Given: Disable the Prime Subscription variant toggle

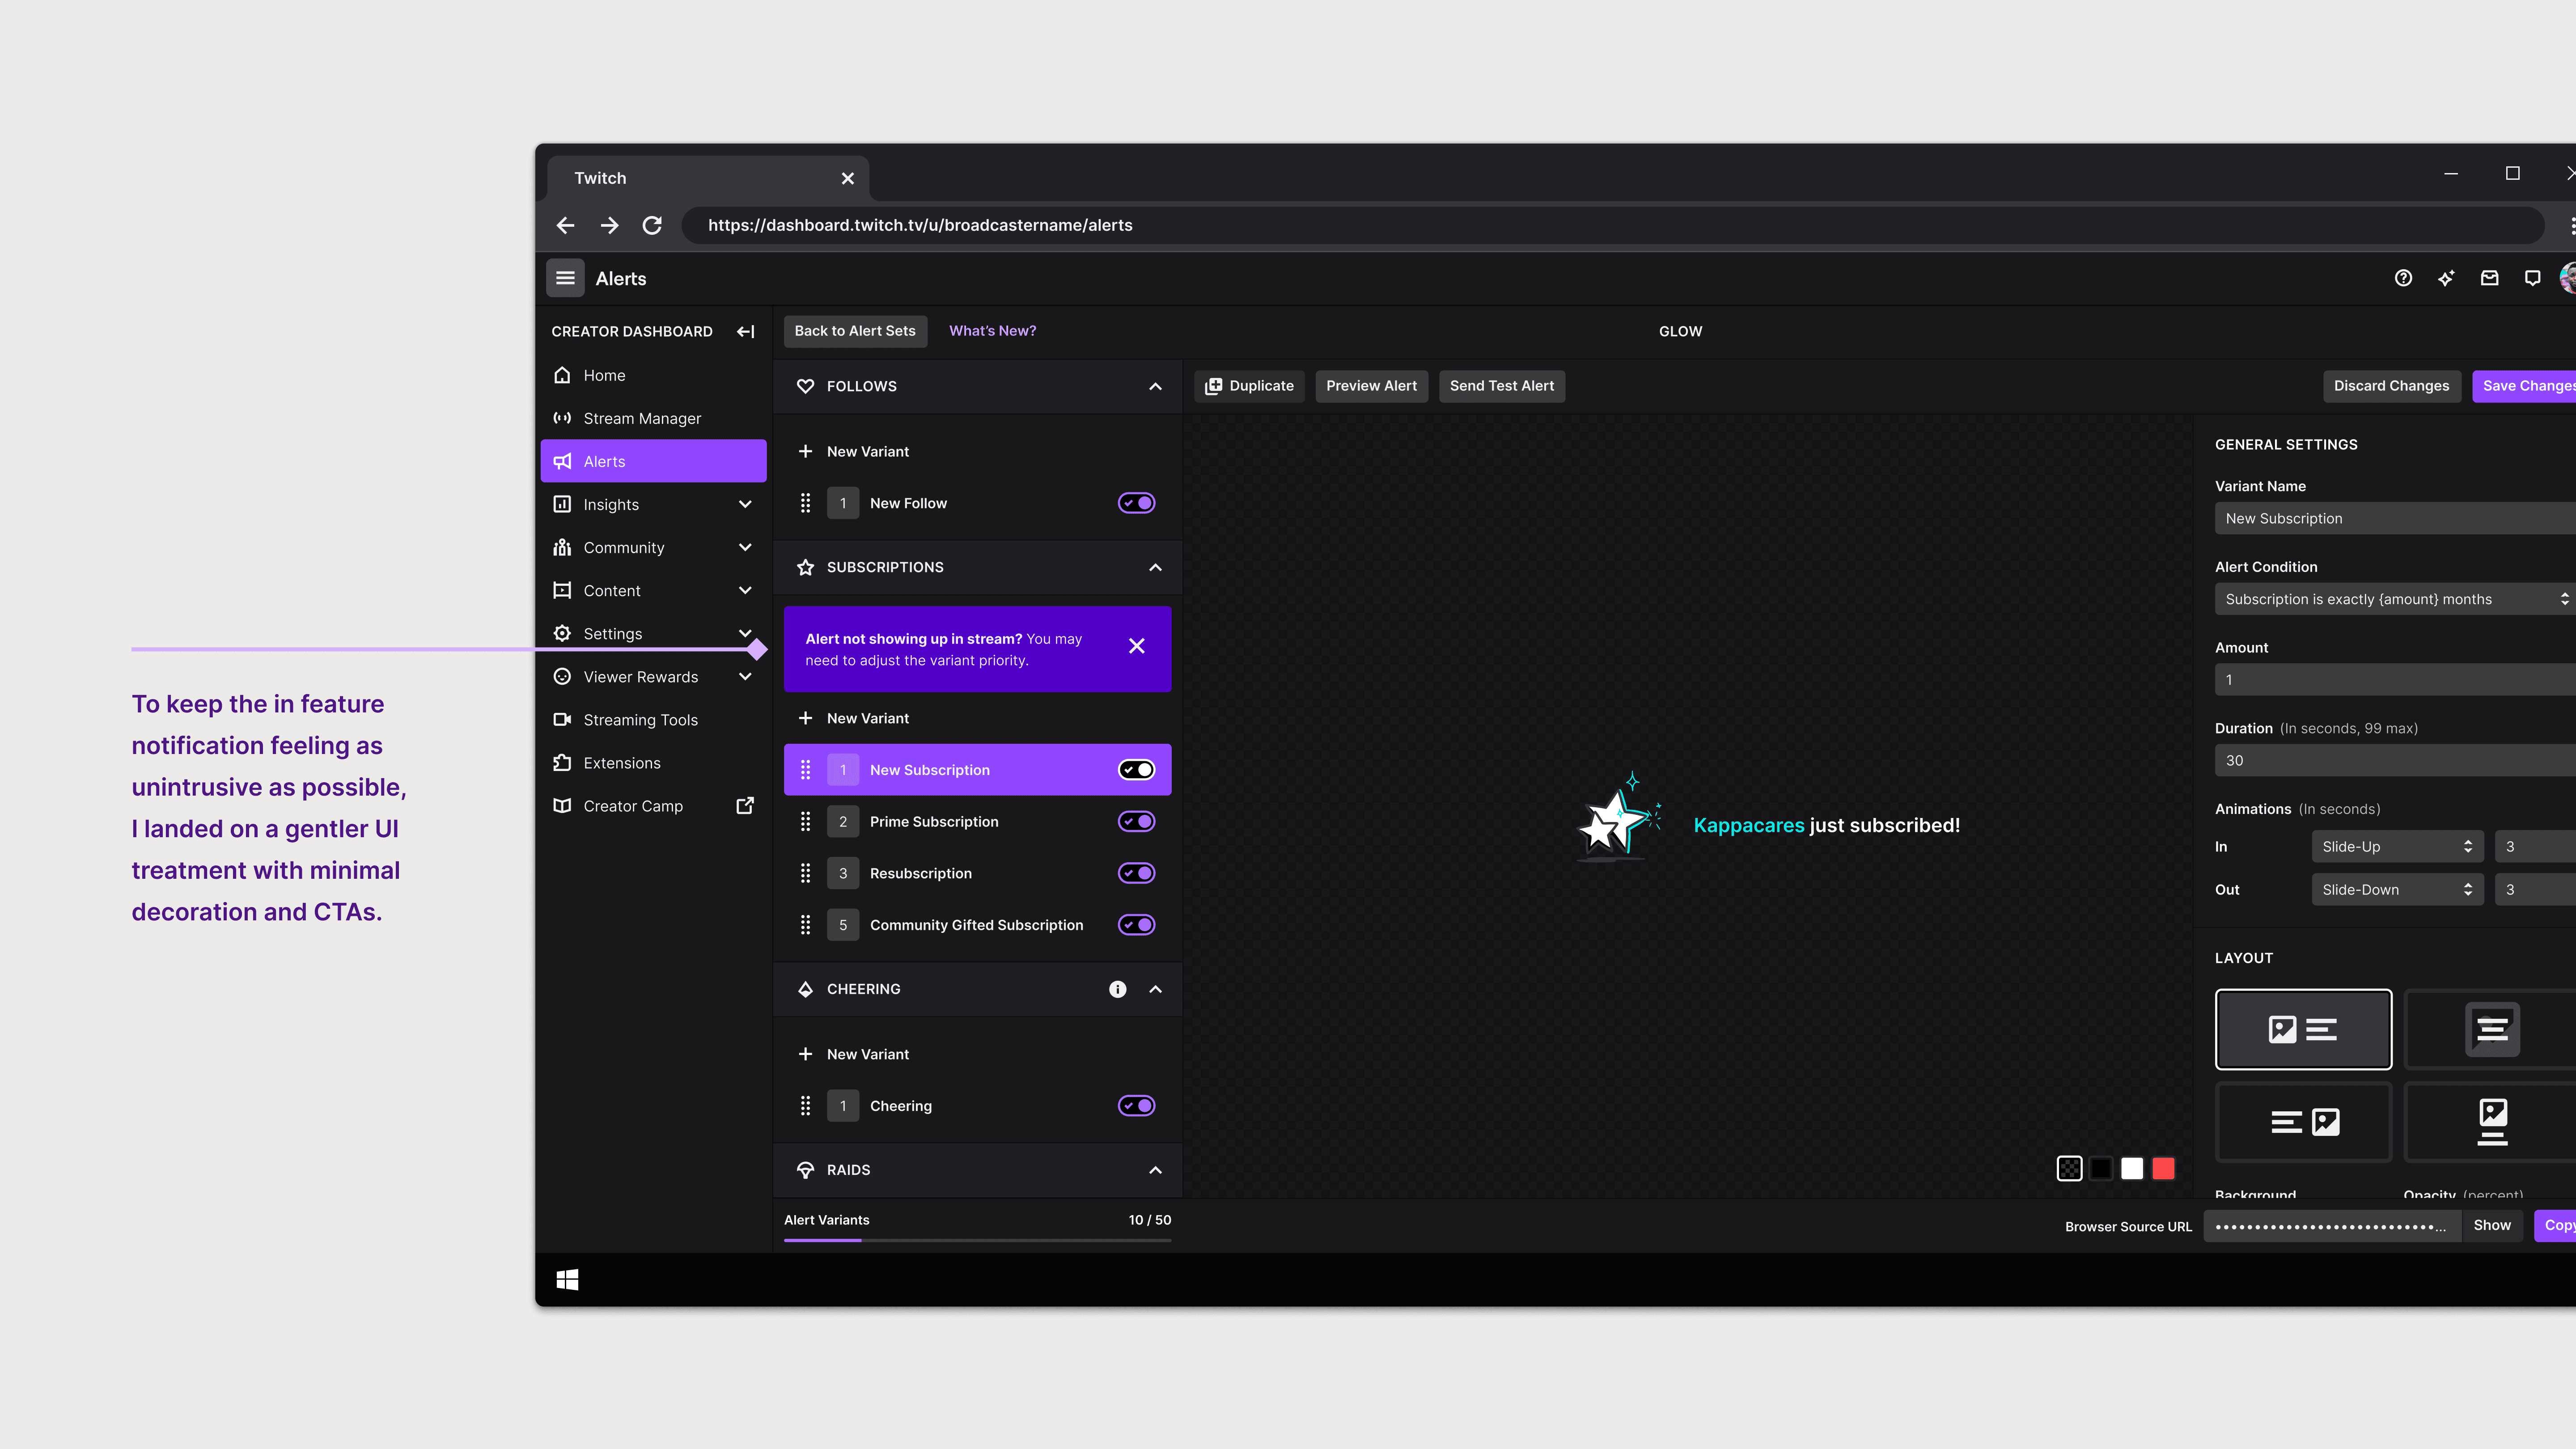Looking at the screenshot, I should click(x=1136, y=821).
